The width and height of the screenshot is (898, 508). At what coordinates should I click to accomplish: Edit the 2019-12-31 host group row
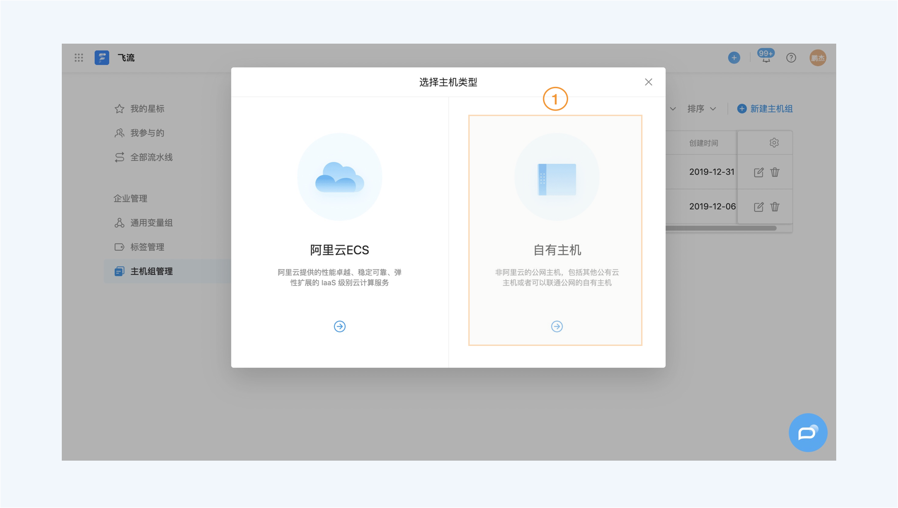[x=759, y=172]
